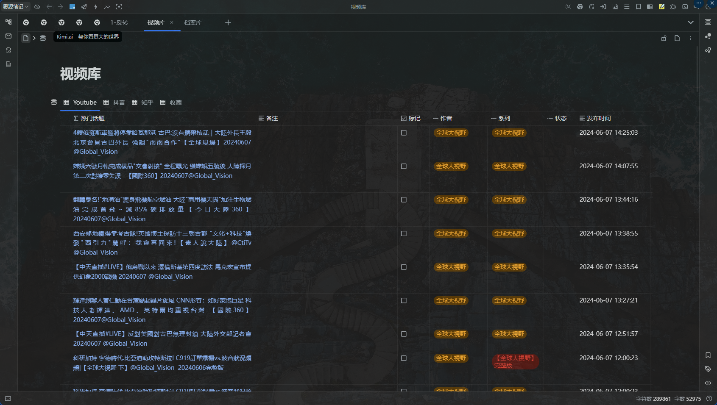717x405 pixels.
Task: Open the graph view icon in right dock
Action: [x=708, y=36]
